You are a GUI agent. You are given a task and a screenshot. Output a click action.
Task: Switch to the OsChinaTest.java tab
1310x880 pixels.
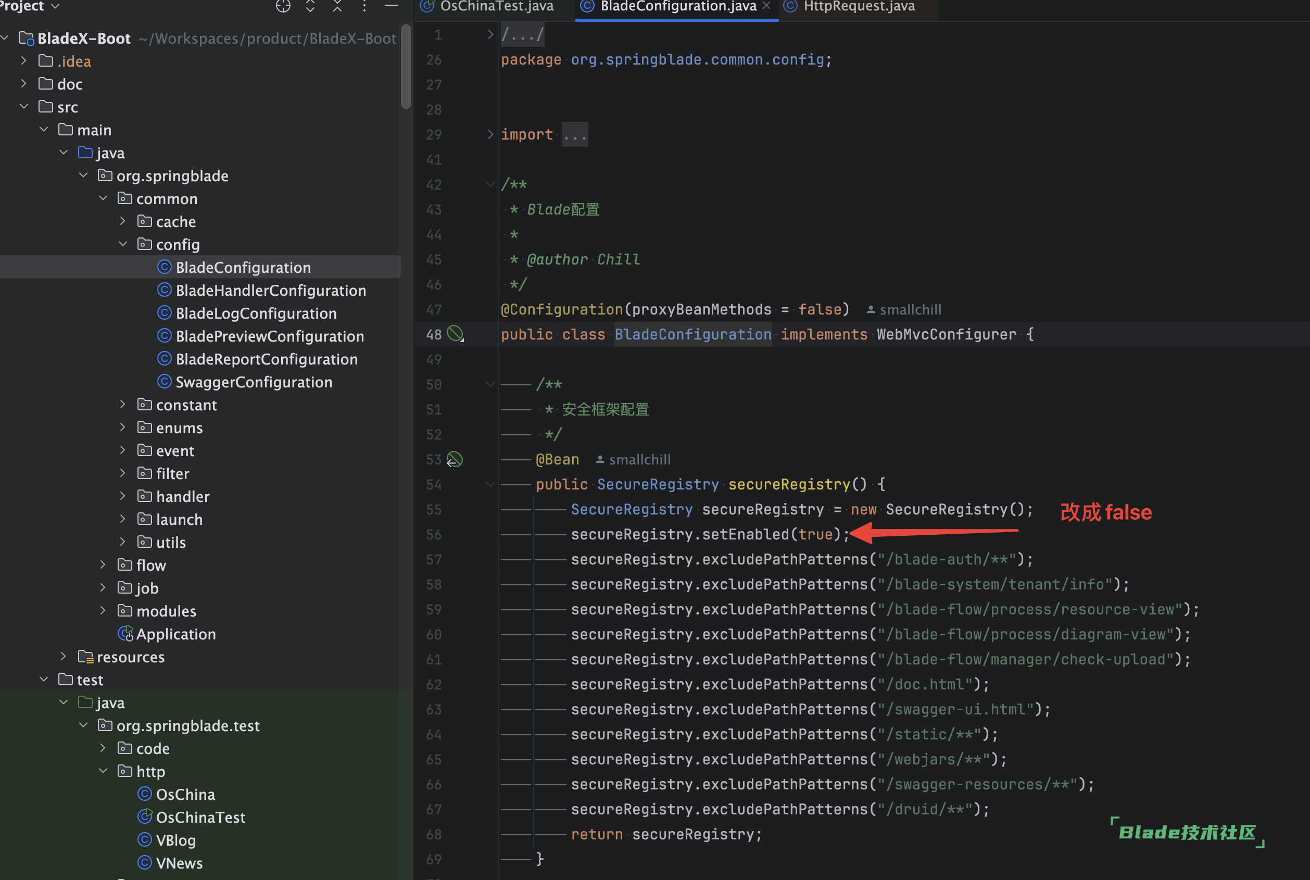pyautogui.click(x=487, y=7)
